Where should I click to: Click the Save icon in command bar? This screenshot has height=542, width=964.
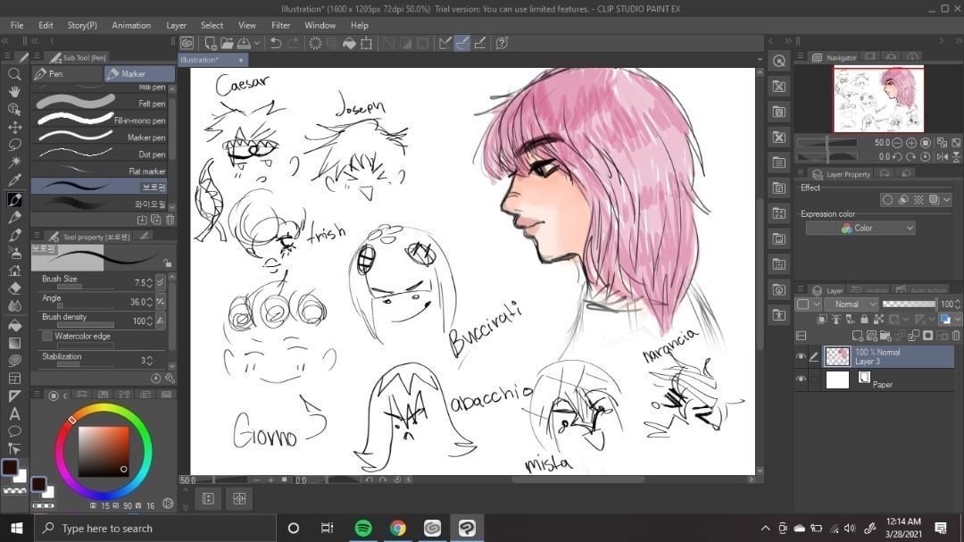coord(244,43)
